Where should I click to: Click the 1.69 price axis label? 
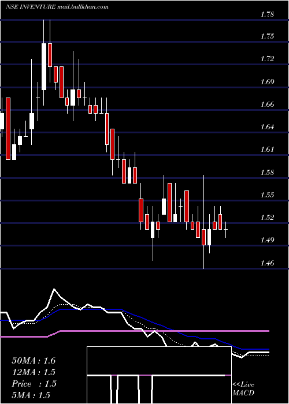267,82
